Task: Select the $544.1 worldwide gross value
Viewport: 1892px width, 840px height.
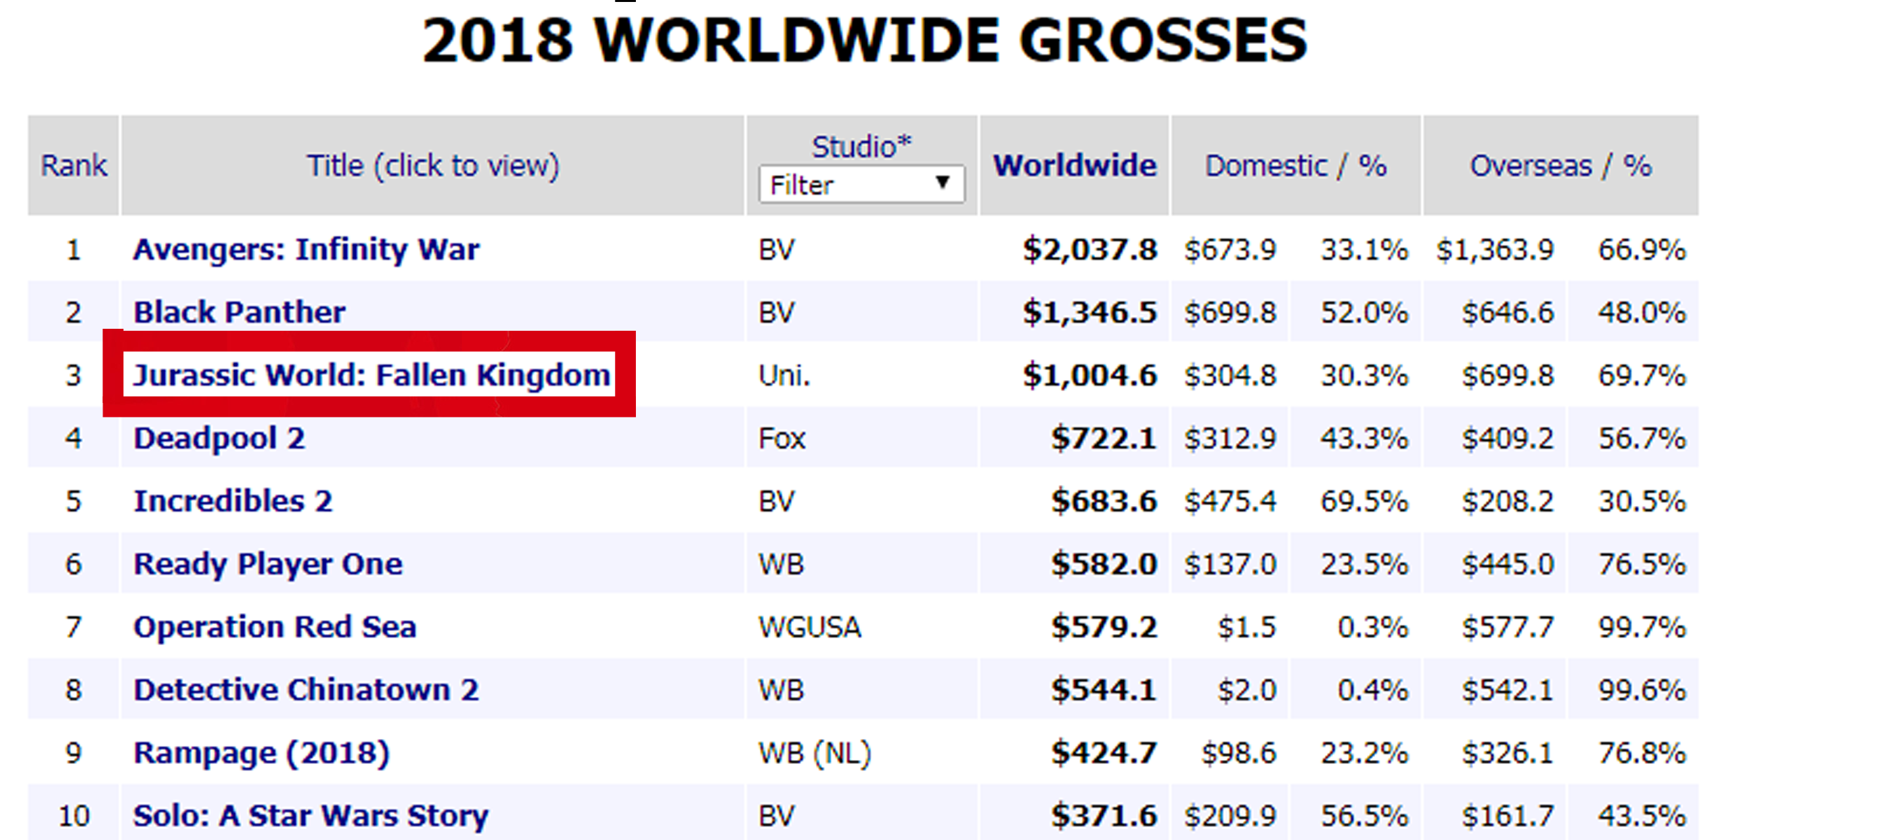Action: pos(1104,690)
